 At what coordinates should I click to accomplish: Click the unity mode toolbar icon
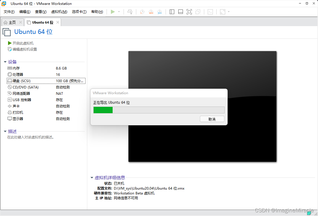coord(198,12)
